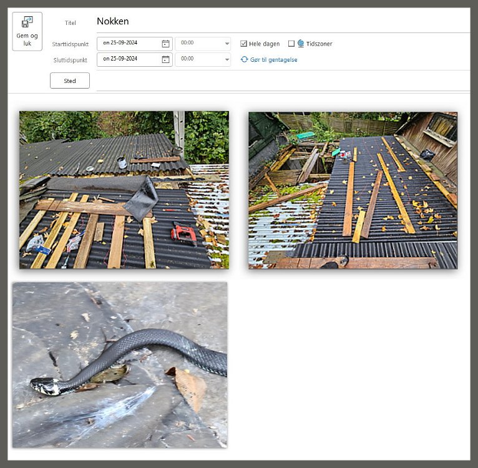Select the black snake photo

point(119,364)
